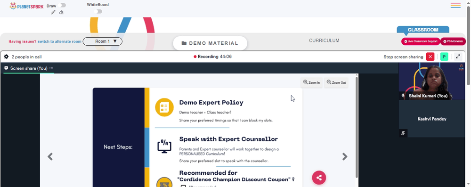Click Shalni Kumari video thumbnail
Viewport: 471px width, 187px height.
tap(431, 81)
